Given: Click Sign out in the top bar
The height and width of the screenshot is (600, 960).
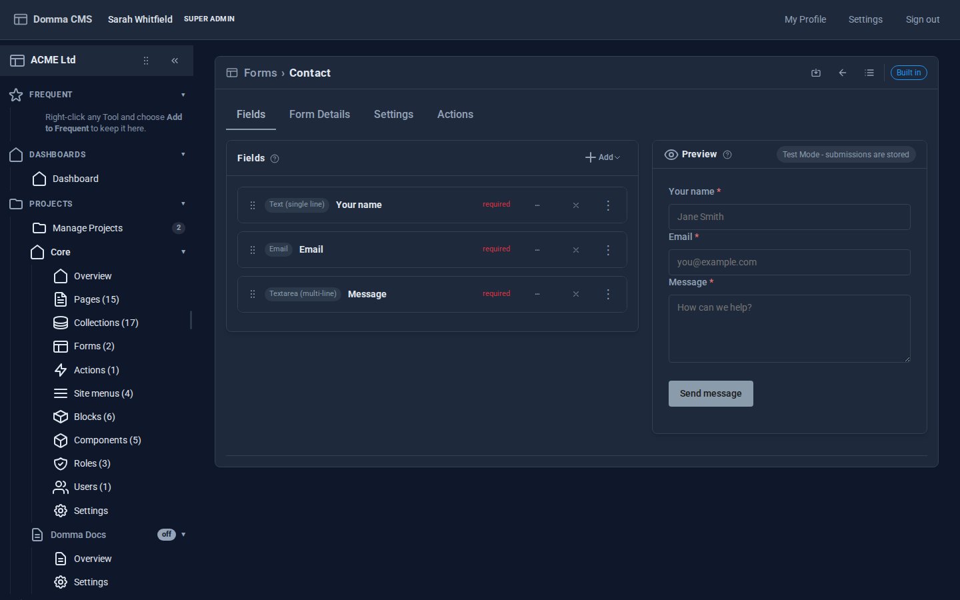Looking at the screenshot, I should [x=923, y=19].
